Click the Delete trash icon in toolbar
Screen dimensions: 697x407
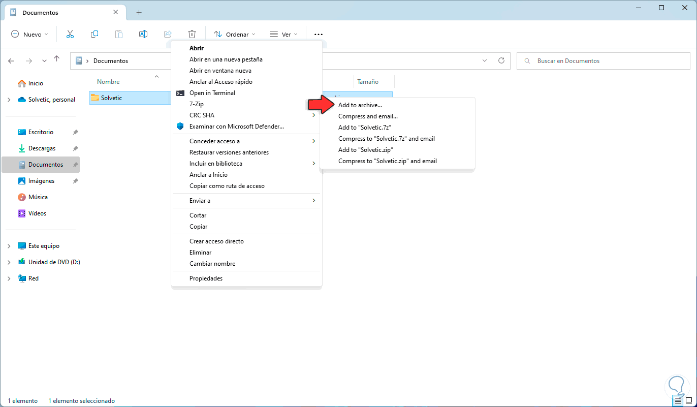tap(192, 34)
